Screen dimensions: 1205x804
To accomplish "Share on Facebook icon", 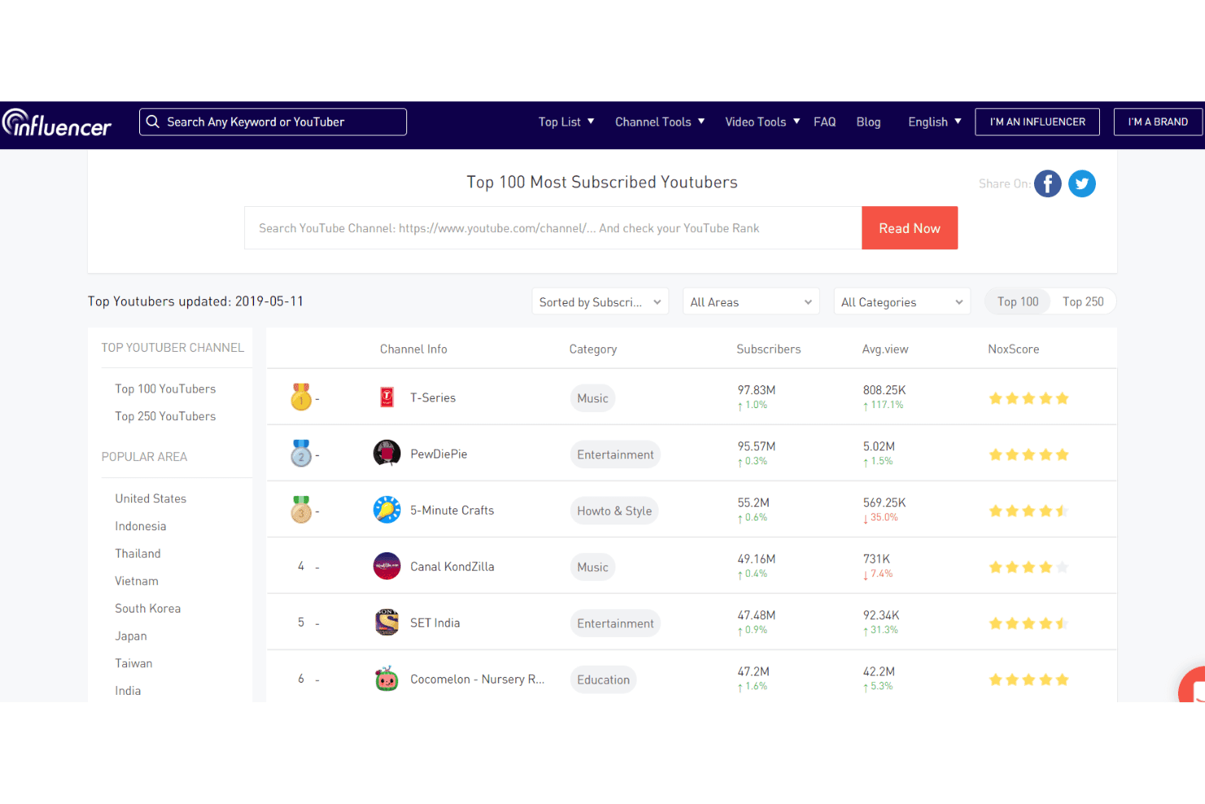I will pyautogui.click(x=1048, y=184).
